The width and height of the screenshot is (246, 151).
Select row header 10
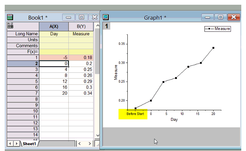click(23, 111)
